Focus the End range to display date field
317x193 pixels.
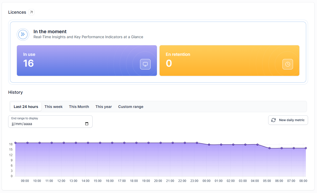(x=50, y=121)
